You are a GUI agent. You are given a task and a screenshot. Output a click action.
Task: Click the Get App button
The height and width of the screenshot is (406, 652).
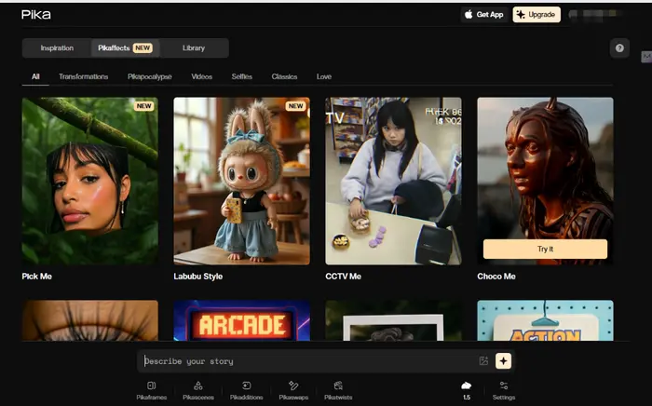(484, 15)
